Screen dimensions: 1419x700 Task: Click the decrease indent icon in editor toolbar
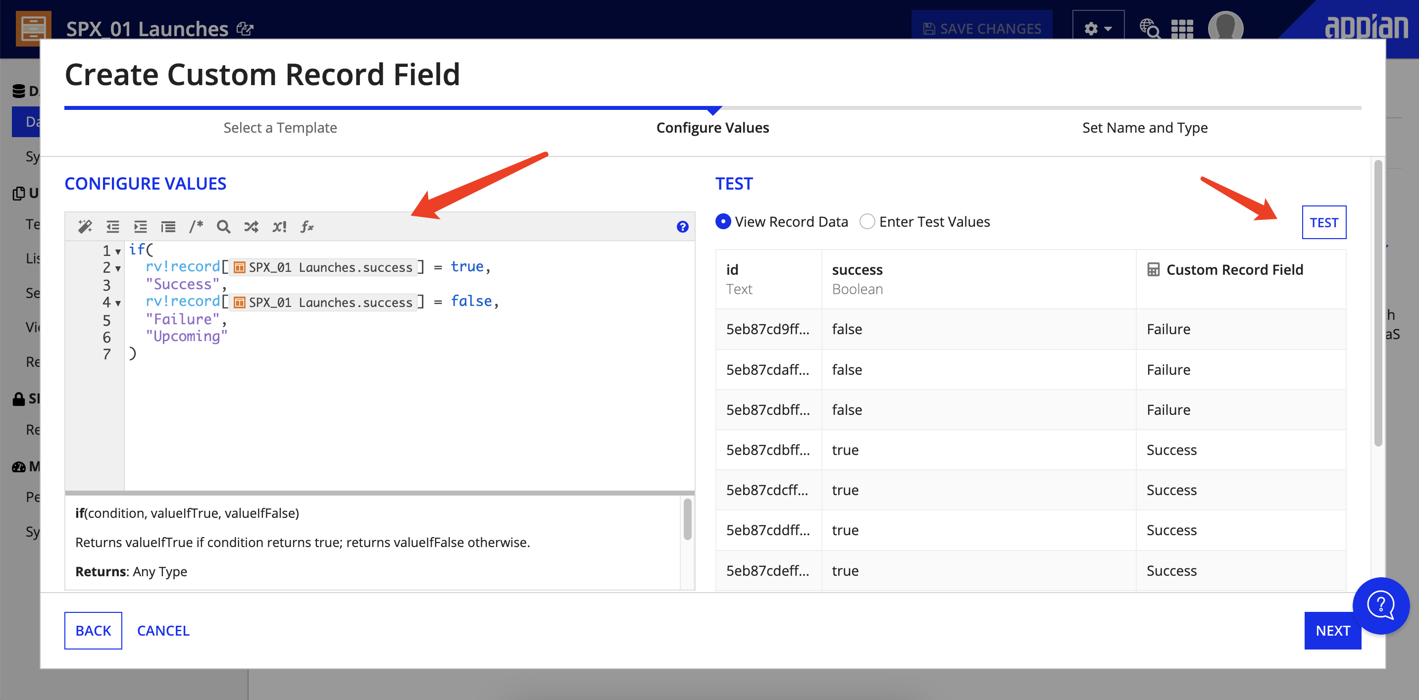113,226
